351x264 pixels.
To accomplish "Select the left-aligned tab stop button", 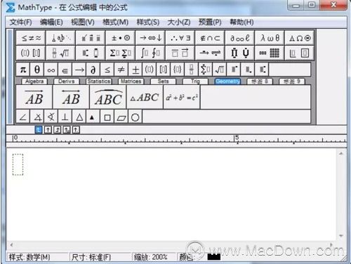I will click(x=39, y=129).
